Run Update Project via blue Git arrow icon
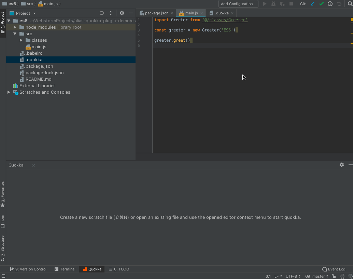Viewport: 353px width, 279px height. pos(312,4)
